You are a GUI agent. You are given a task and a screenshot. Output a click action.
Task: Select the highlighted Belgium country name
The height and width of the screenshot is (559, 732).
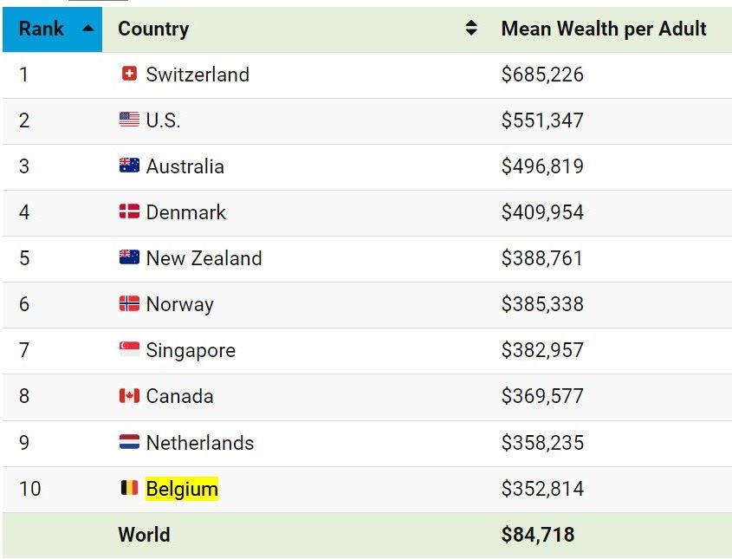click(182, 489)
